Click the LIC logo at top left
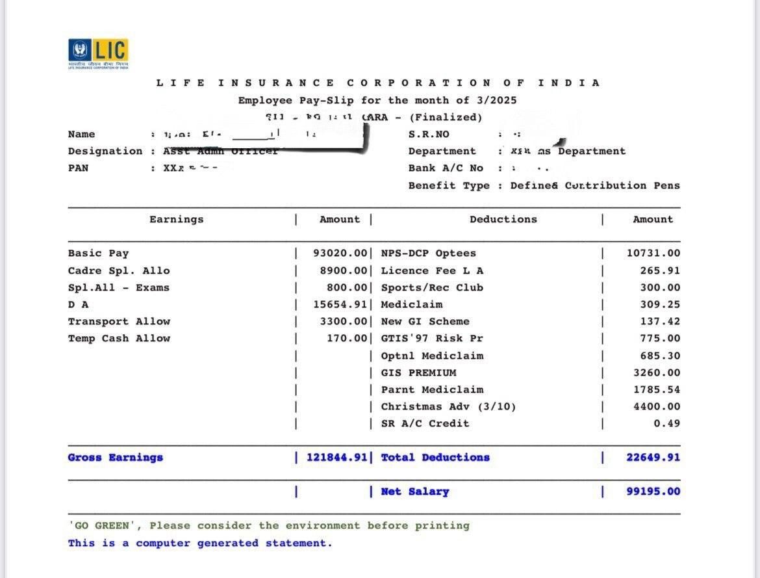This screenshot has width=760, height=578. pyautogui.click(x=98, y=53)
